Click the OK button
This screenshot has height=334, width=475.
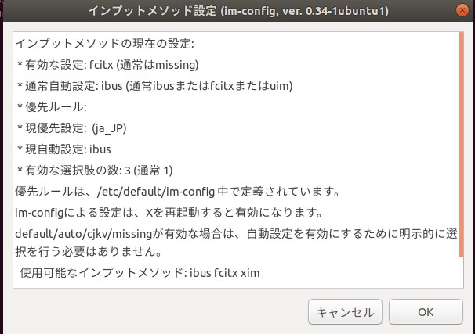[x=426, y=311]
